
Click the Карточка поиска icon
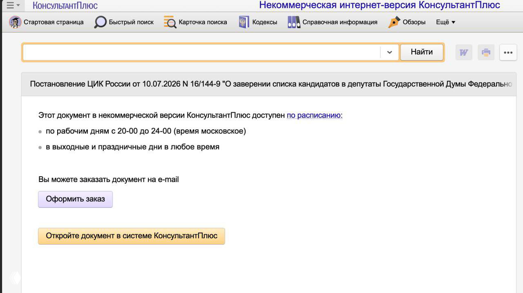[x=170, y=22]
